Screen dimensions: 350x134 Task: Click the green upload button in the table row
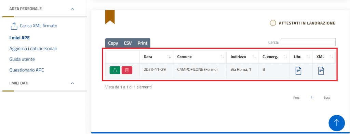pyautogui.click(x=115, y=70)
